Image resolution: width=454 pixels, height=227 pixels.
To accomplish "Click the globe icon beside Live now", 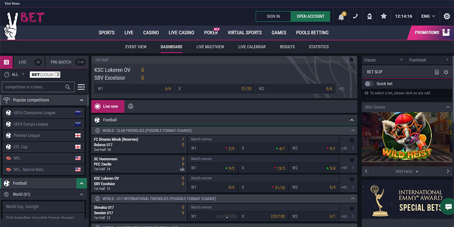I will 131,106.
